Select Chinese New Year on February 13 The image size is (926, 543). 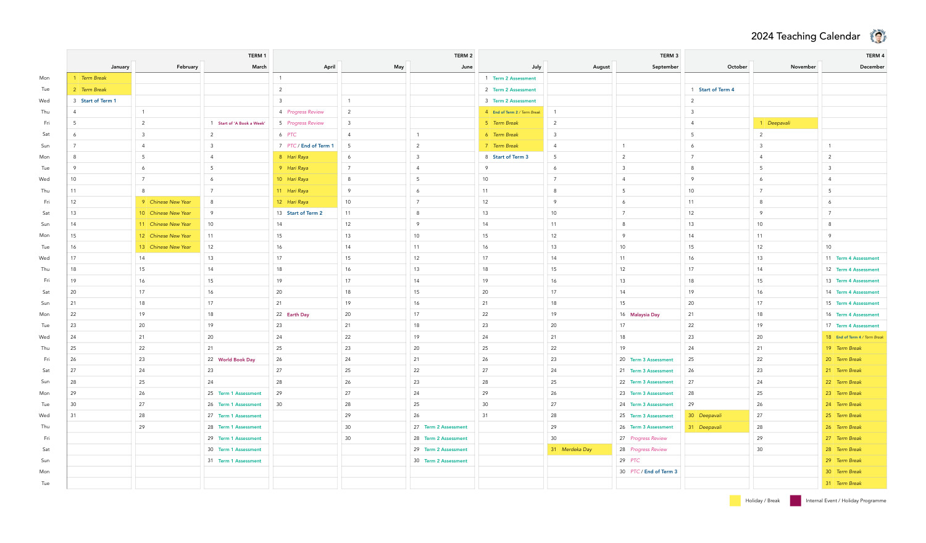[x=168, y=247]
